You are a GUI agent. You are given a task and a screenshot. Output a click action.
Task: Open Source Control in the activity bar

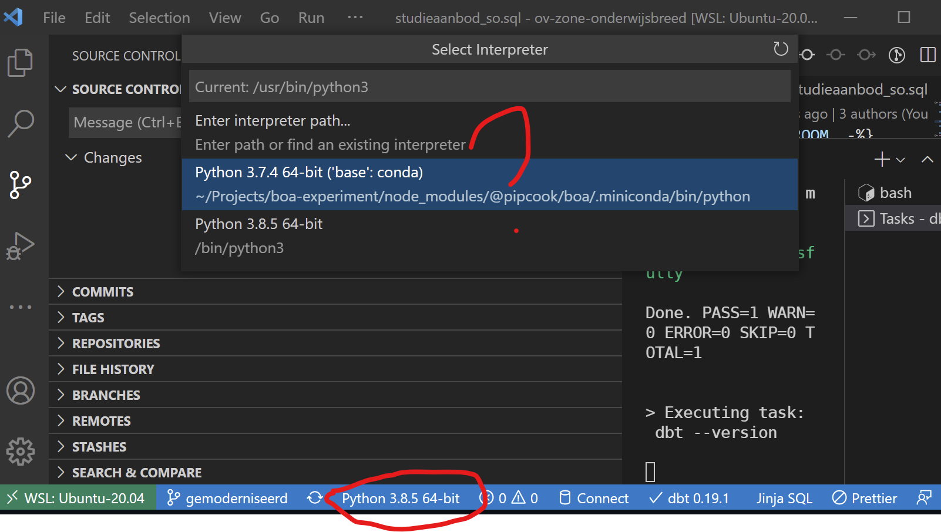21,184
